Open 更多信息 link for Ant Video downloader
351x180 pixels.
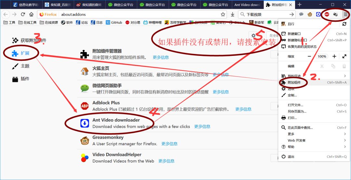tap(202, 126)
